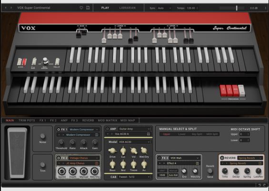Go to the previous FX 2 preset
Image resolution: width=269 pixels, height=191 pixels.
pyautogui.click(x=59, y=163)
